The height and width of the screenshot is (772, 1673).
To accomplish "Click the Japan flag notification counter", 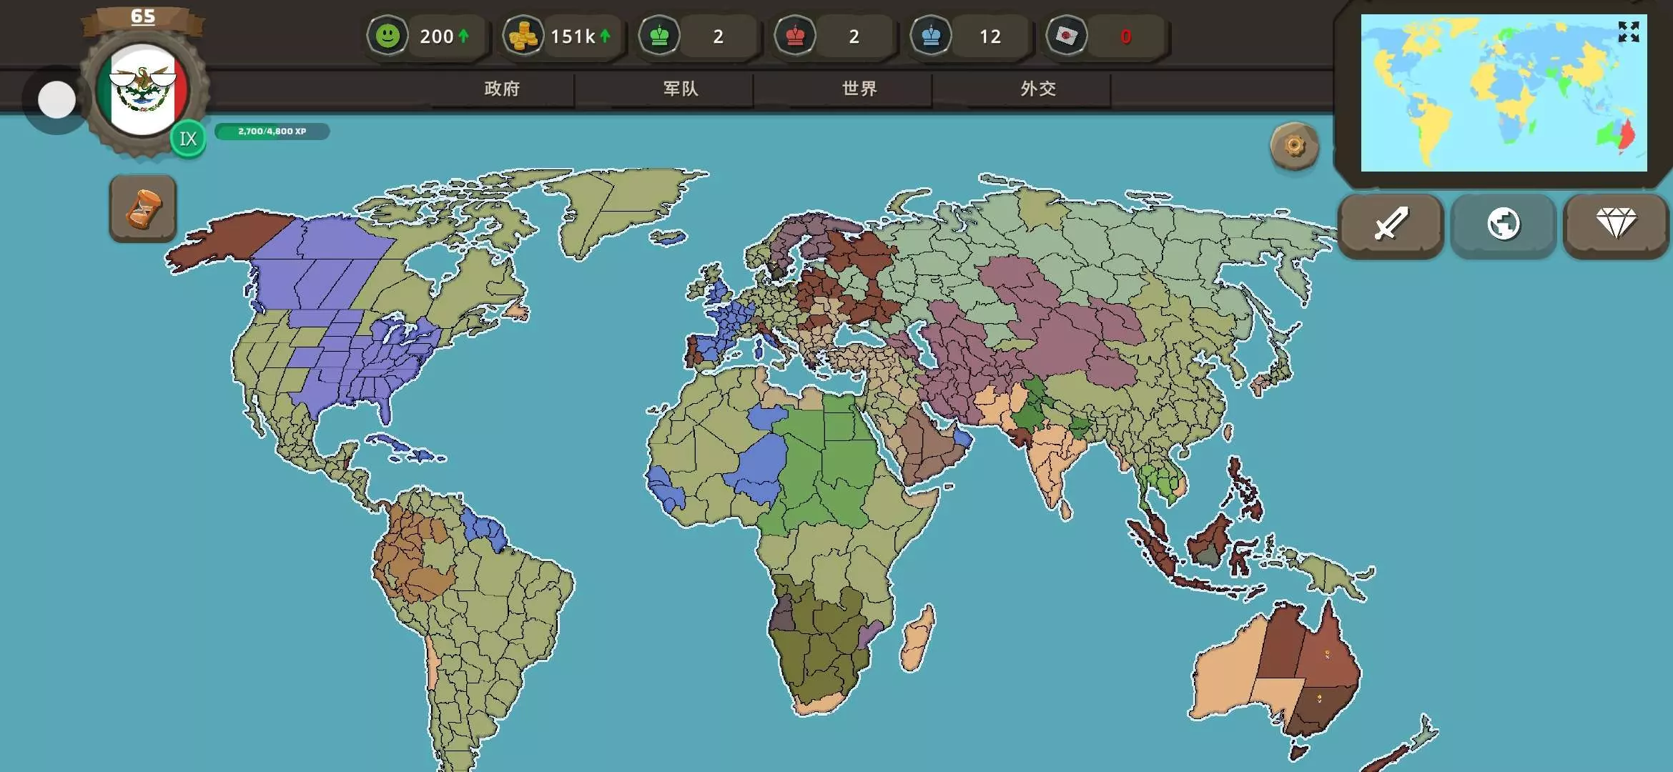I will [1067, 36].
